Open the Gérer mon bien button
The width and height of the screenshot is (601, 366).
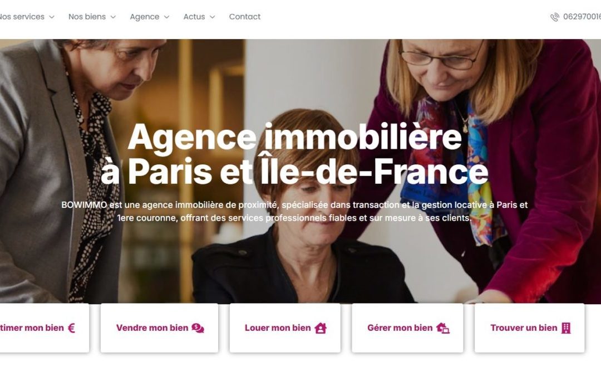point(407,328)
